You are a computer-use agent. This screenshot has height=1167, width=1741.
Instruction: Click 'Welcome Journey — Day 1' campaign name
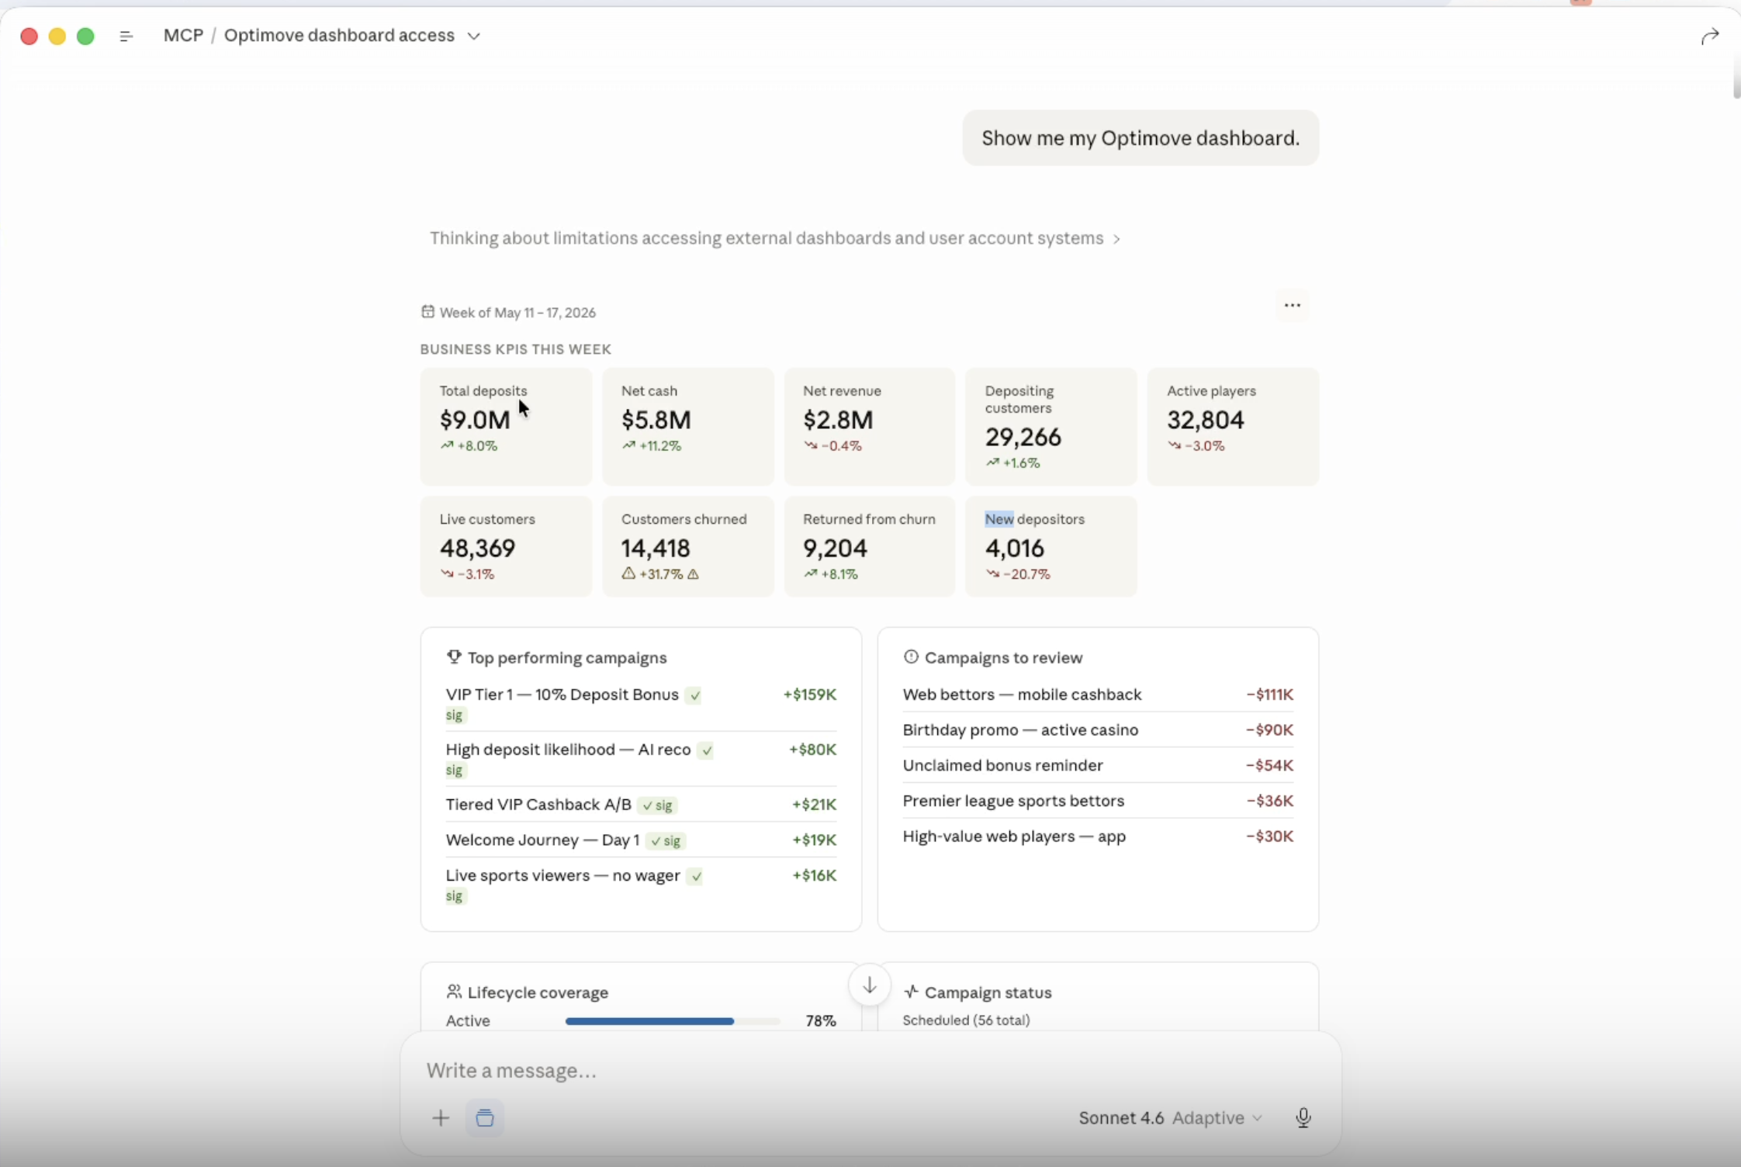(542, 840)
